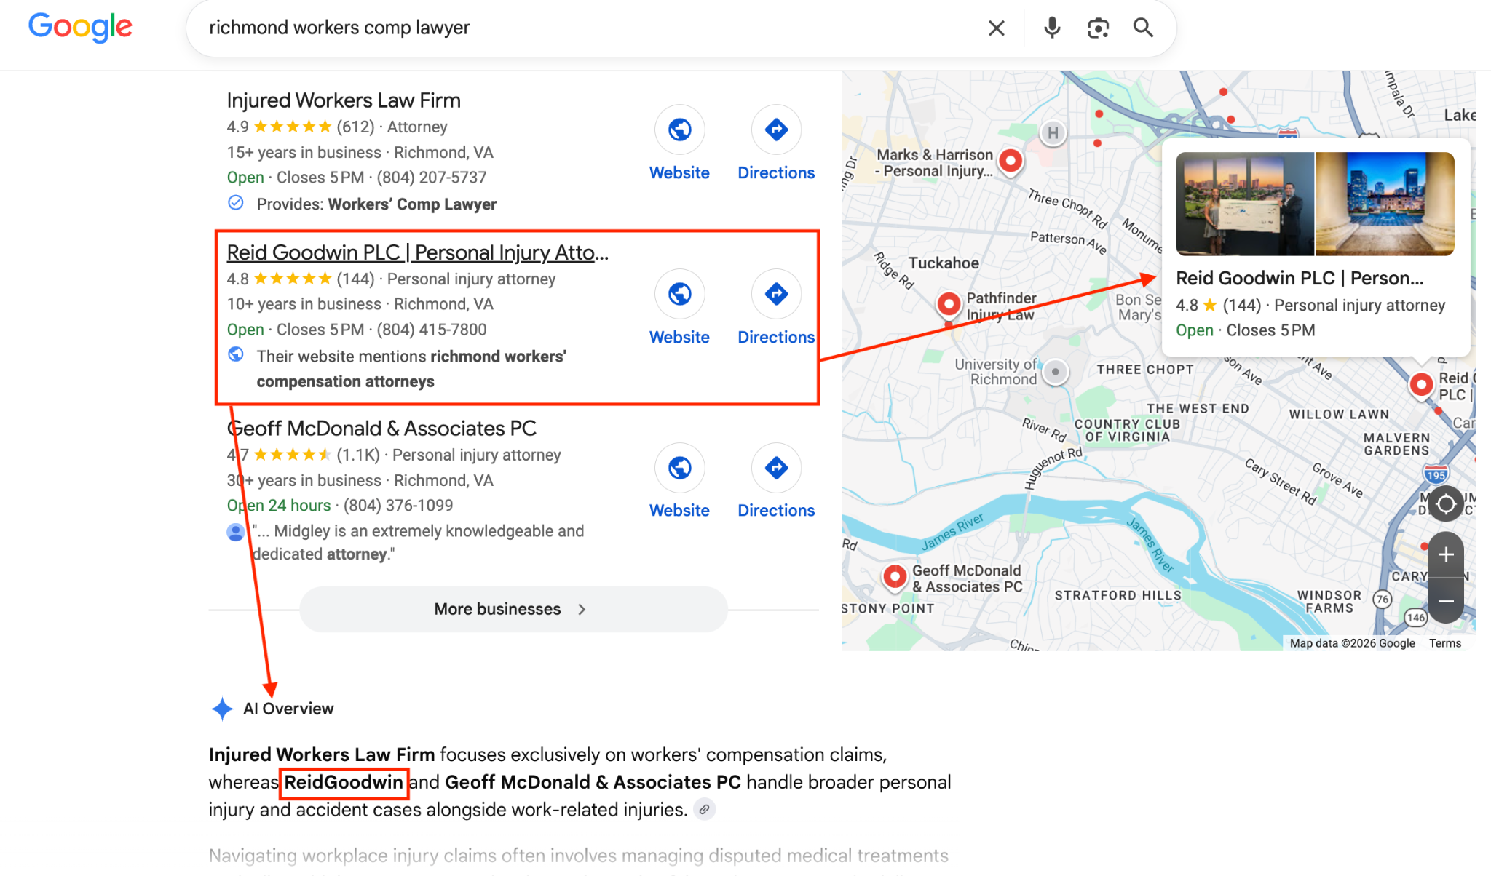Click Tuckahoe label on map
This screenshot has height=876, width=1491.
point(944,263)
